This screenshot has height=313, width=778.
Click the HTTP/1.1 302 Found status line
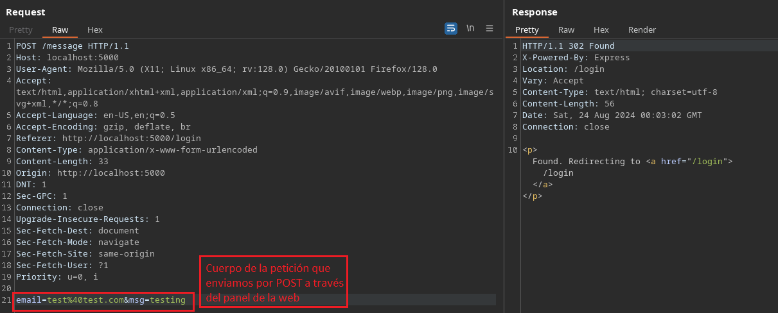point(568,46)
